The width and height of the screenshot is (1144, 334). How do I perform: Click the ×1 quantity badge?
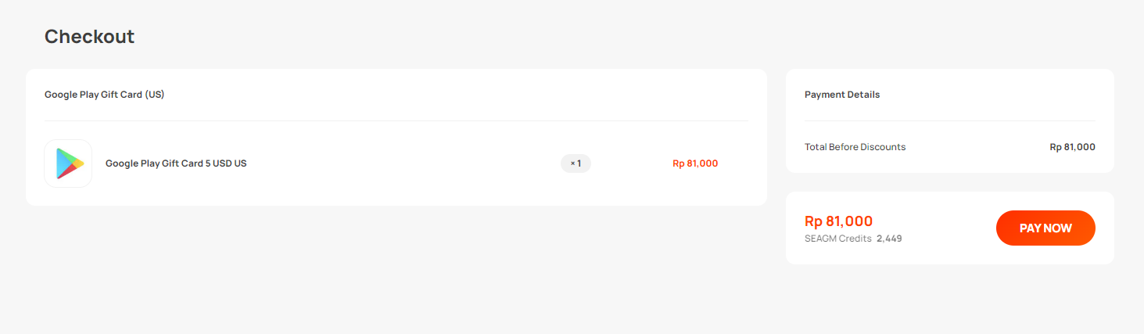pyautogui.click(x=576, y=163)
